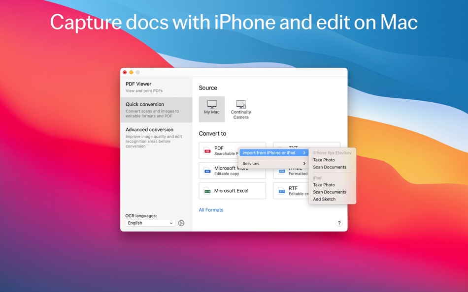468x292 pixels.
Task: Click the RTF format file icon
Action: 281,191
